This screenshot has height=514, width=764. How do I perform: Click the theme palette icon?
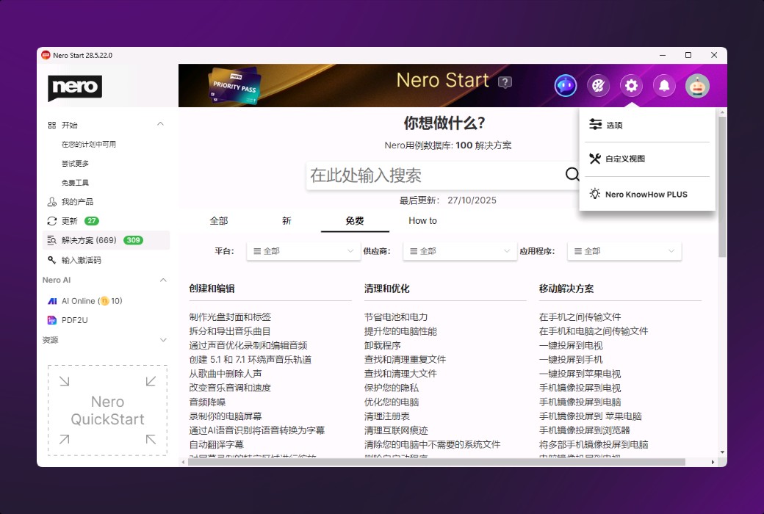click(x=599, y=86)
